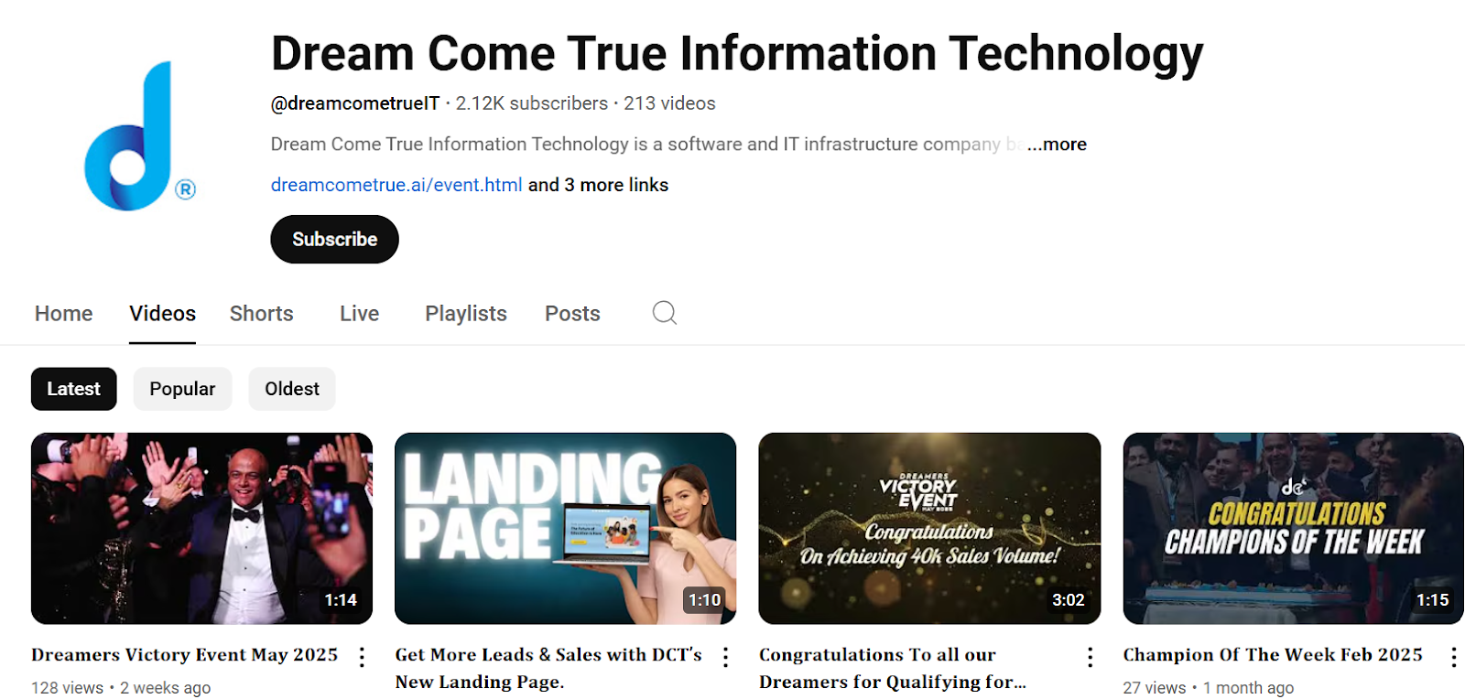Open the Posts tab

pyautogui.click(x=572, y=314)
